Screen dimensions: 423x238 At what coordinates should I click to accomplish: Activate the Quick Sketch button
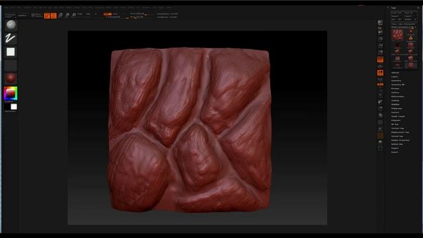(36, 15)
